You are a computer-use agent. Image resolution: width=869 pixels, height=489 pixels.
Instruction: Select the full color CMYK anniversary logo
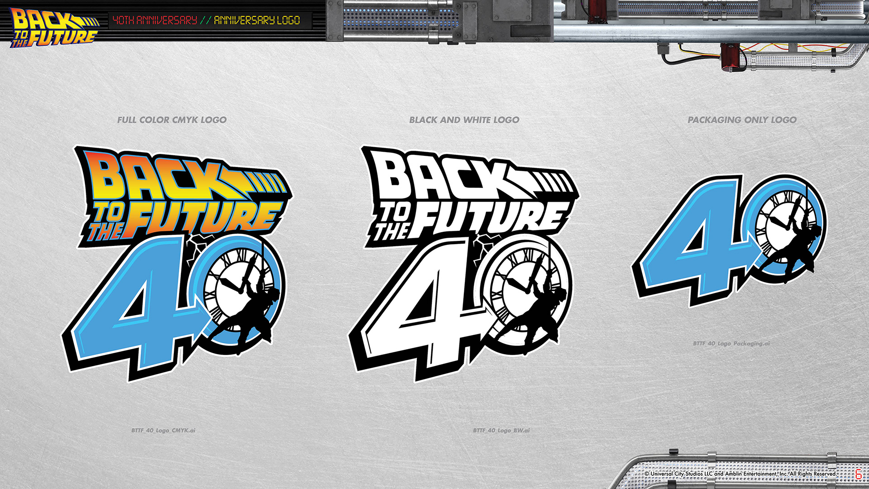pyautogui.click(x=177, y=264)
